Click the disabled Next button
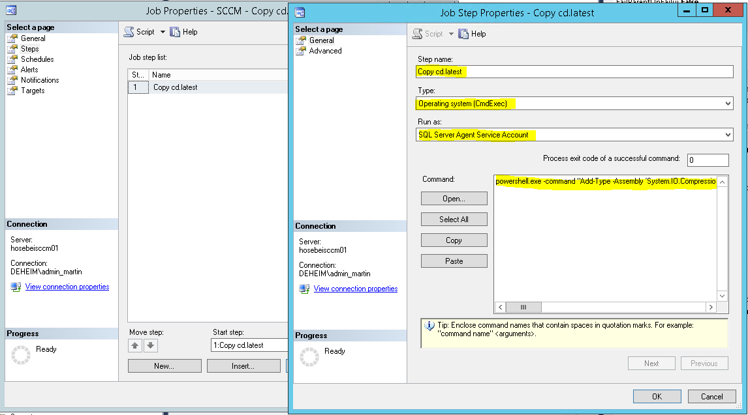The height and width of the screenshot is (415, 748). (651, 363)
